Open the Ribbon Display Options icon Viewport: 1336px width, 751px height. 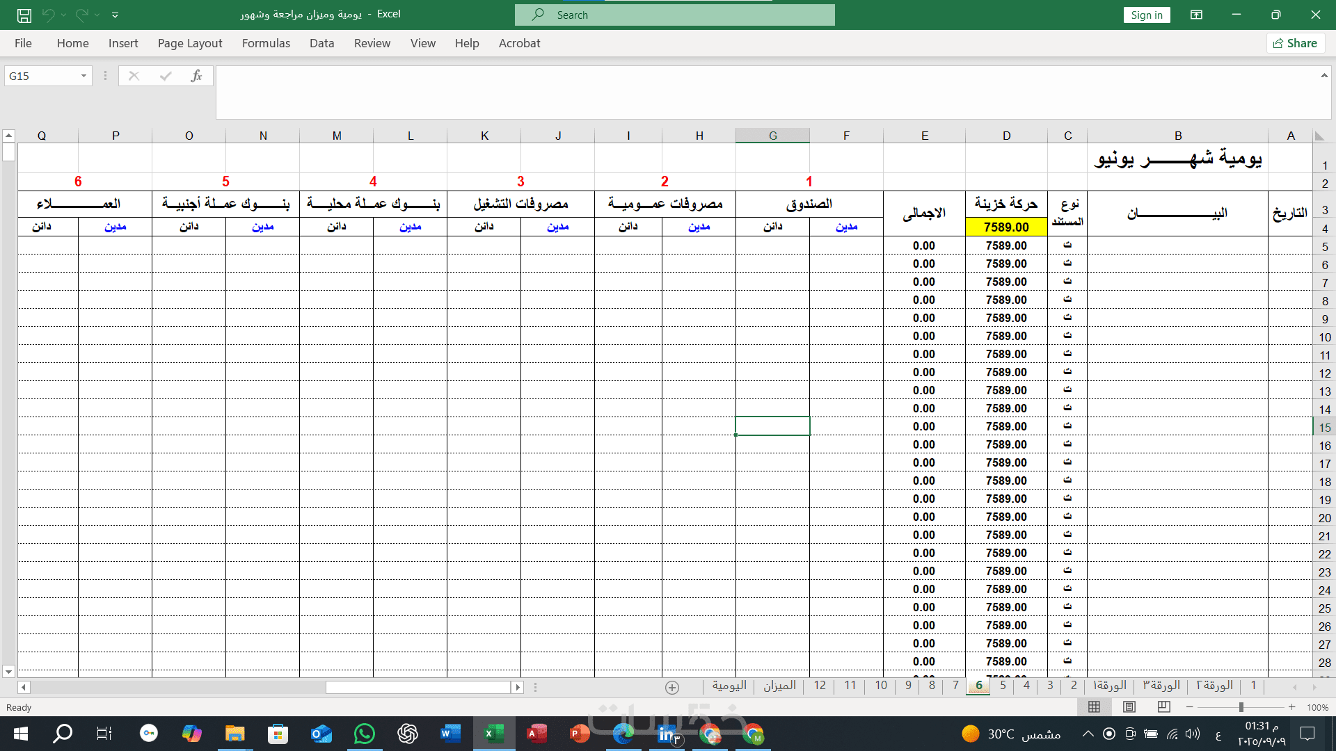point(1196,15)
